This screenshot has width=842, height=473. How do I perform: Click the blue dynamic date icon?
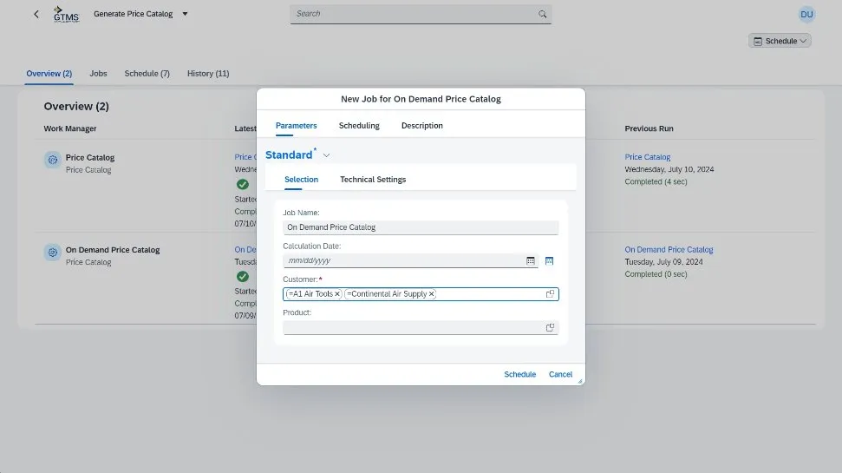point(549,260)
